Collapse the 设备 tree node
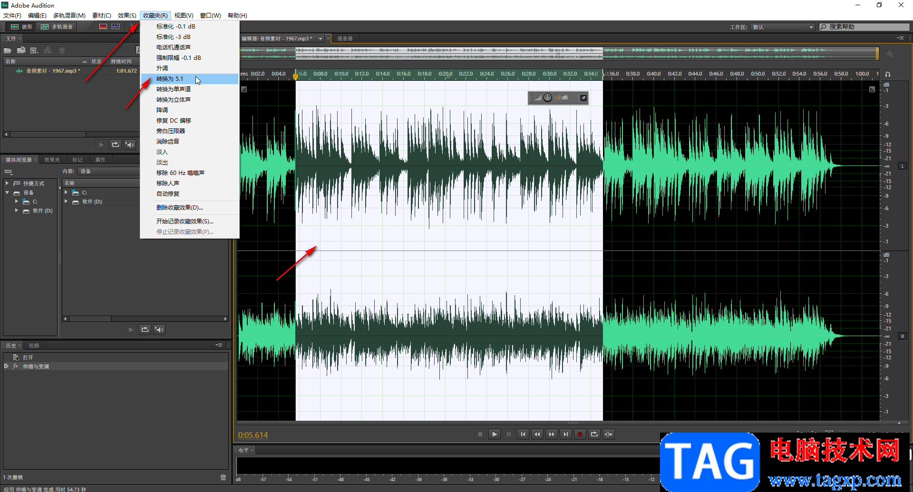 point(7,193)
